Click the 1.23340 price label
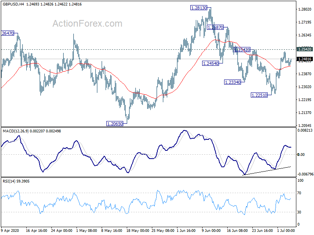The image size is (314, 235). (232, 82)
